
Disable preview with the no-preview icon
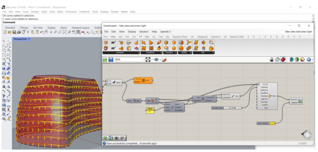(272, 60)
